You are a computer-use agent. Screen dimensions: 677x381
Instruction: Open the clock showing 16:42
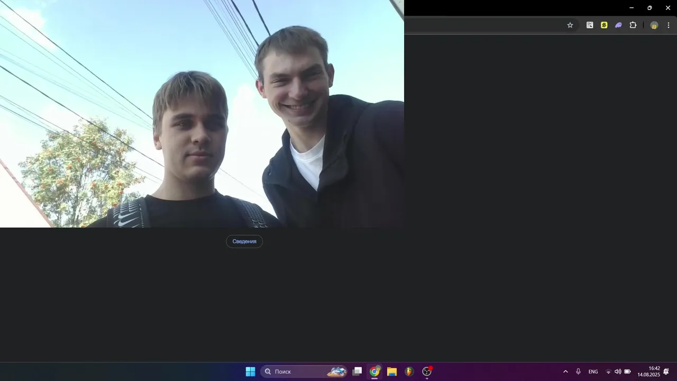(648, 371)
